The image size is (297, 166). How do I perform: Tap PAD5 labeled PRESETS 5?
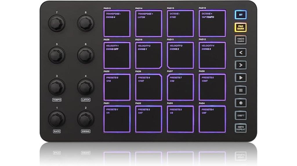(x=117, y=87)
